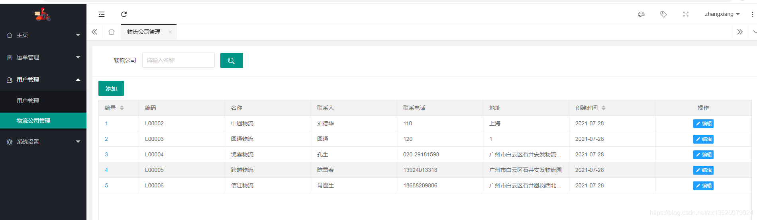Click row number 5 link
Screen dimensions: 757x220
106,185
